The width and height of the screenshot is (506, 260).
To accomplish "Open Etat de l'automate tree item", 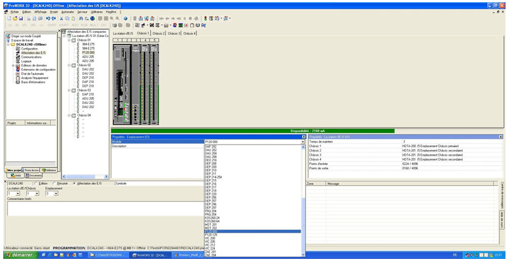I will pyautogui.click(x=33, y=74).
